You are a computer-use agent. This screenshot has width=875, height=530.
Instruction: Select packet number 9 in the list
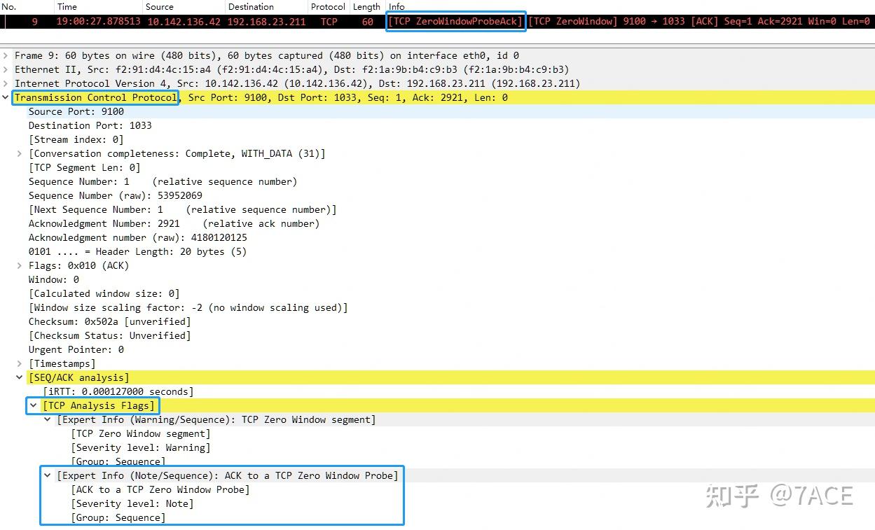[x=210, y=22]
